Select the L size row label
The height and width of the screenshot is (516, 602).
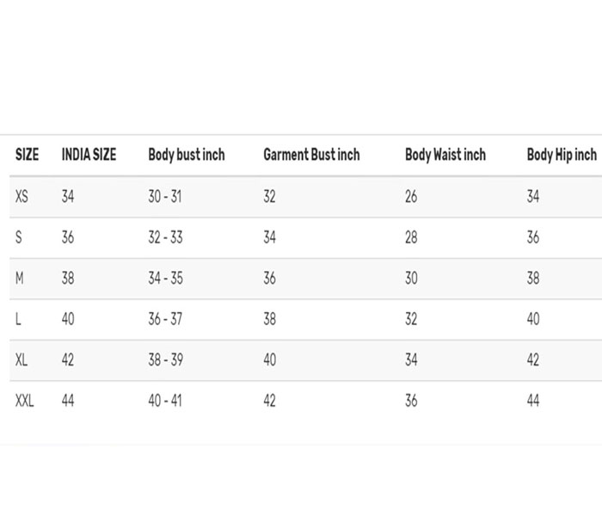pos(18,319)
